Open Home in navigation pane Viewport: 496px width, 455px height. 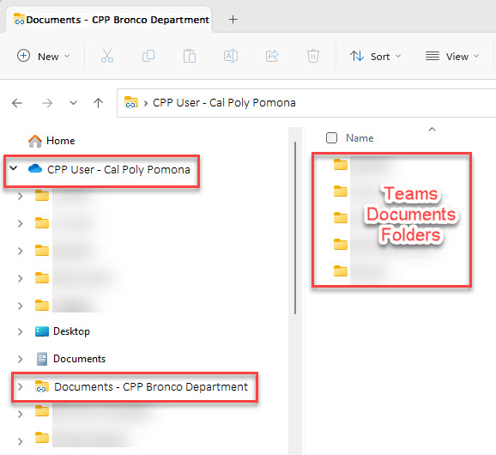pos(60,141)
